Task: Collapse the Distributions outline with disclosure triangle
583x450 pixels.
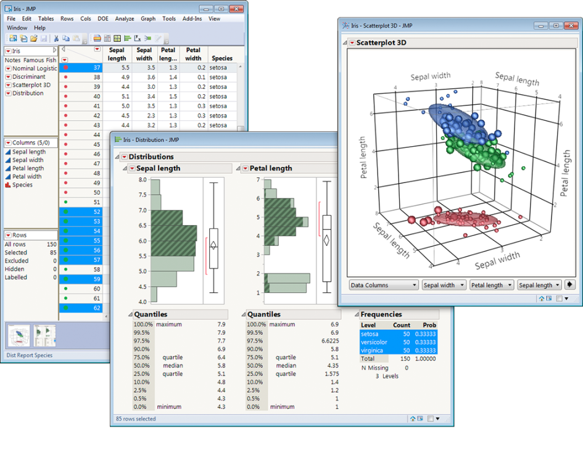Action: (x=116, y=157)
